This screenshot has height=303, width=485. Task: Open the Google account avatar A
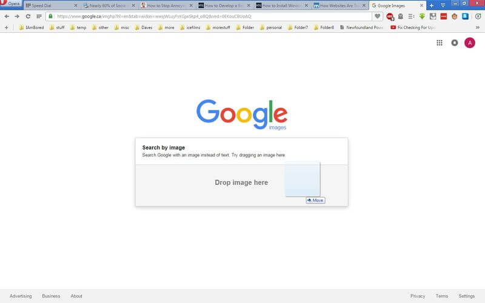(x=469, y=42)
